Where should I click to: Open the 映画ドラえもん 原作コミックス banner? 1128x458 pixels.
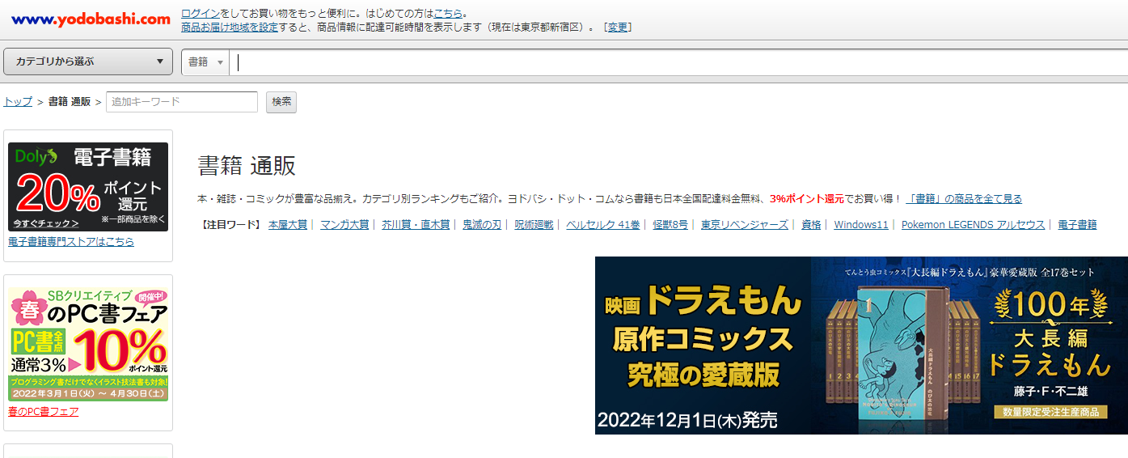point(861,346)
